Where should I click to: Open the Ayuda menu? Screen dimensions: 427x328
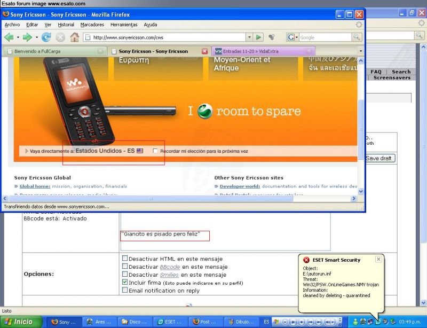point(151,25)
